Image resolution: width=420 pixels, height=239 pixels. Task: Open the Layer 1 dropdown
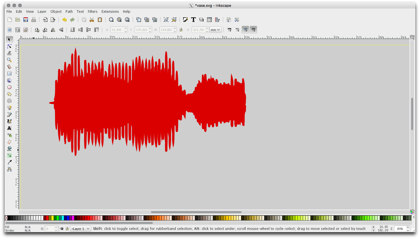[81, 228]
